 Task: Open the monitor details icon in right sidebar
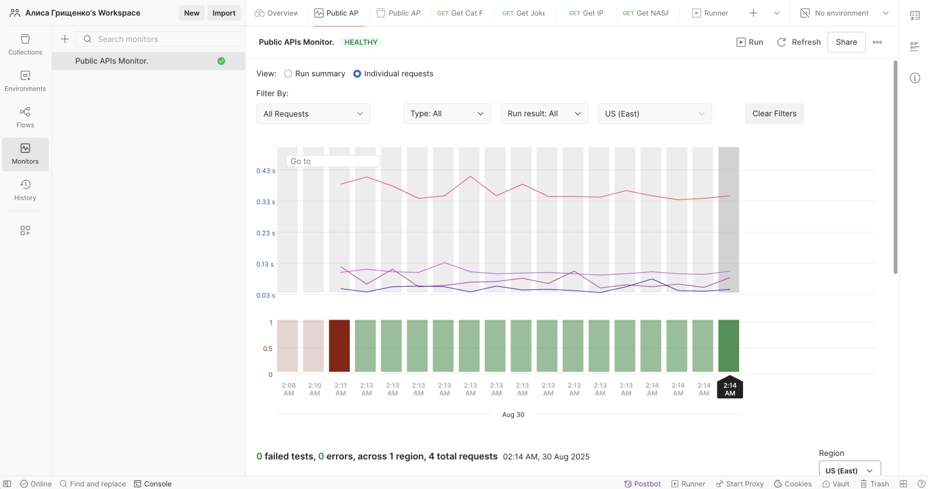point(915,47)
